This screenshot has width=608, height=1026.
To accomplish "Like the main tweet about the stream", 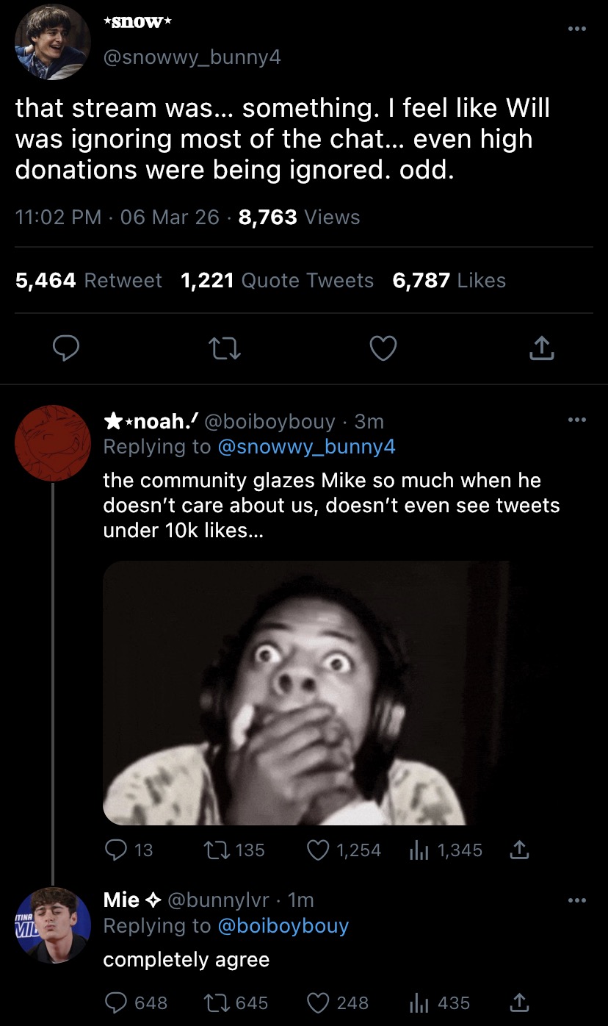I will (383, 350).
